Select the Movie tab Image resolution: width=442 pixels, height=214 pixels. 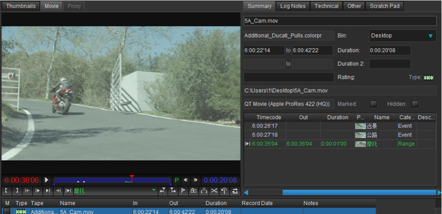coord(52,6)
